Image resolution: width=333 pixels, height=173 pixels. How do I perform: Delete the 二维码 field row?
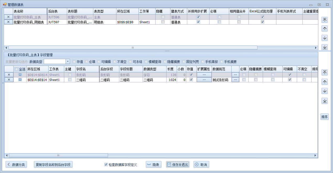9,80
